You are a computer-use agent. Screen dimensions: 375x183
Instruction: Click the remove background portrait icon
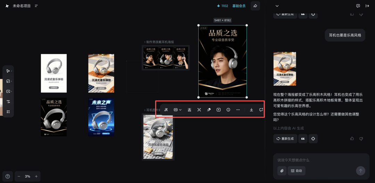pos(190,110)
